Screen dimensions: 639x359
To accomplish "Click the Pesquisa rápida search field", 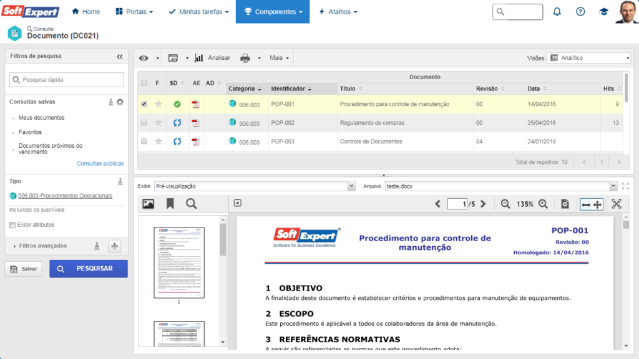I will coord(67,80).
